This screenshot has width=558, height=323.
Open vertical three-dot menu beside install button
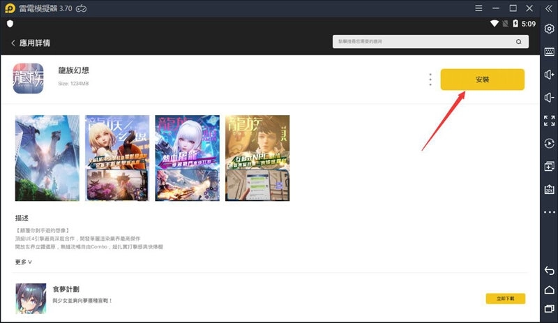pos(430,80)
